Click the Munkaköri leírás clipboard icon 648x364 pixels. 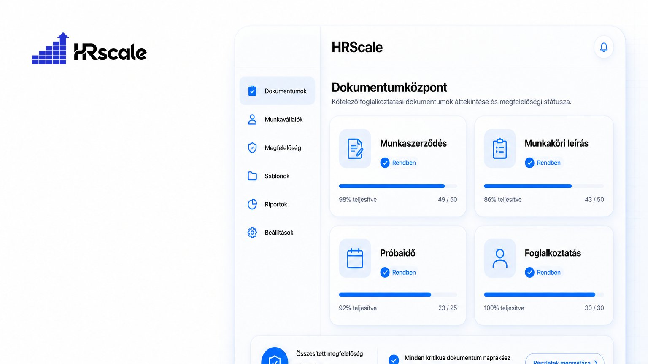click(499, 149)
